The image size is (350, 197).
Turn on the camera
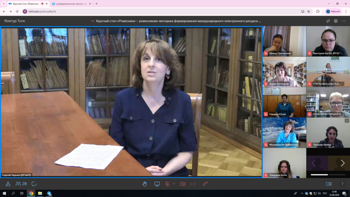pyautogui.click(x=182, y=184)
